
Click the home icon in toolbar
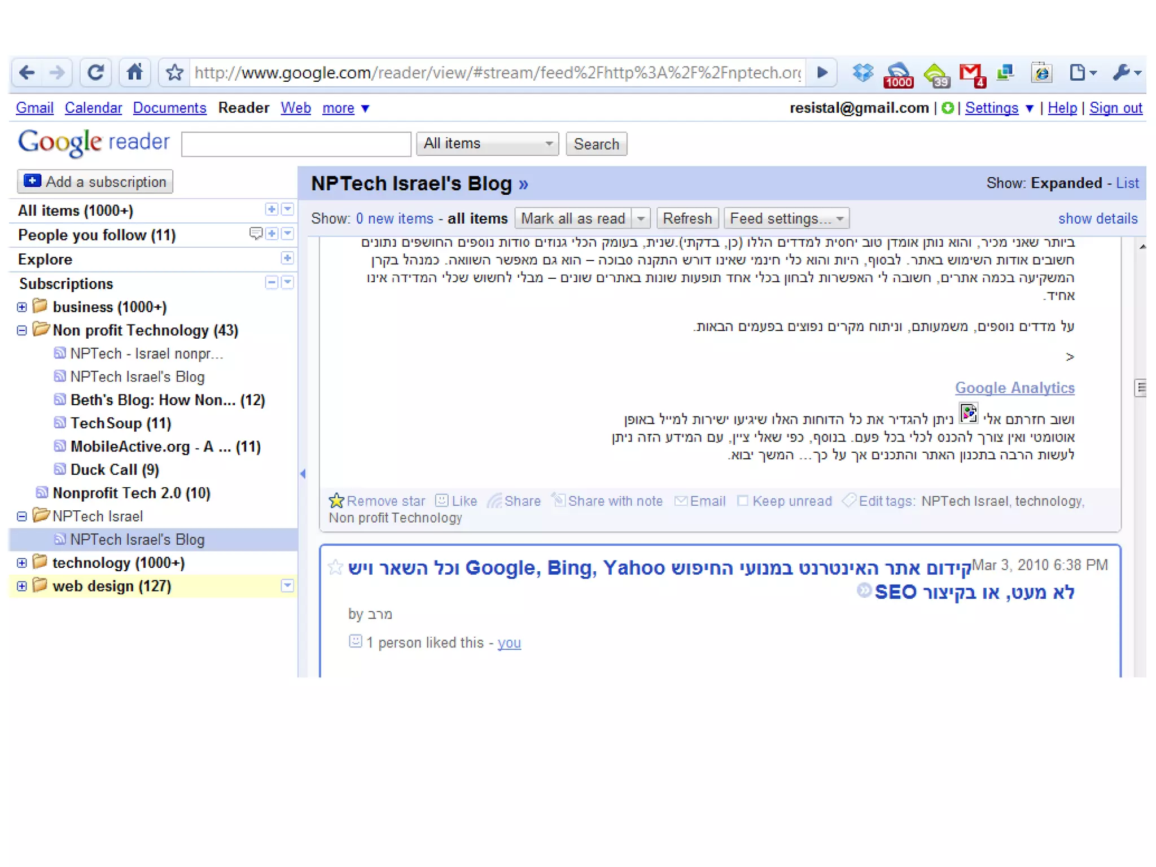[134, 72]
